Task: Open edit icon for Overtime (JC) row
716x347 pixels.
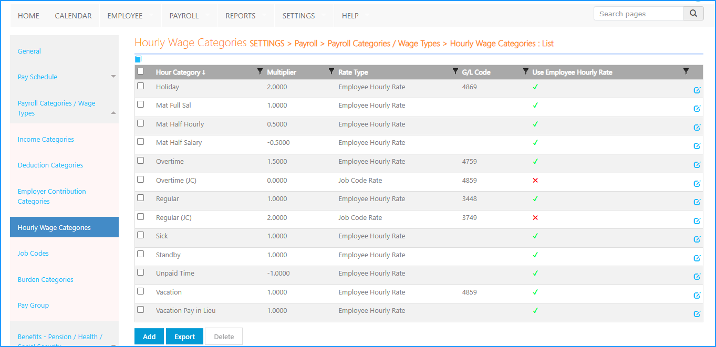Action: [x=697, y=184]
